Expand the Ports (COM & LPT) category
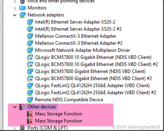This screenshot has height=131, width=164. tap(15, 128)
